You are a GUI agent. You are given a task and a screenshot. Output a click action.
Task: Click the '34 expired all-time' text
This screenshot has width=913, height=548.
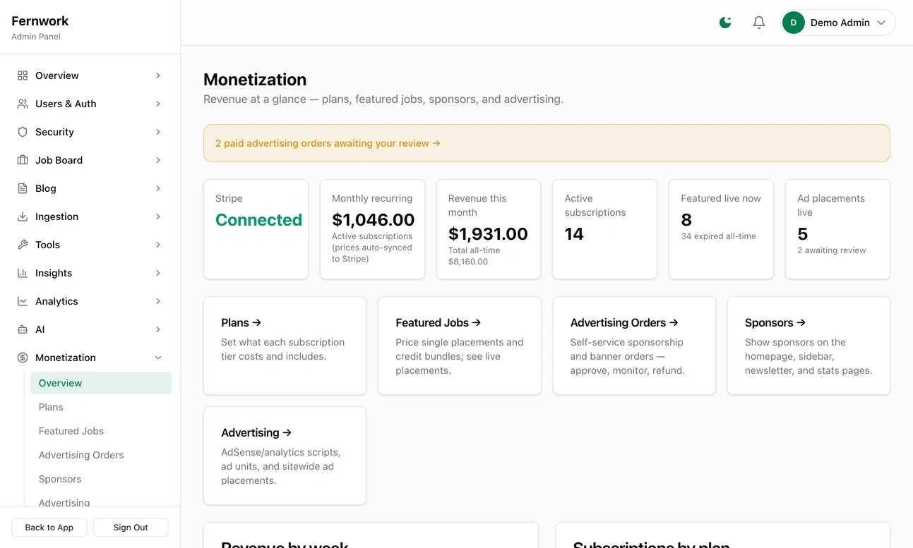coord(718,236)
